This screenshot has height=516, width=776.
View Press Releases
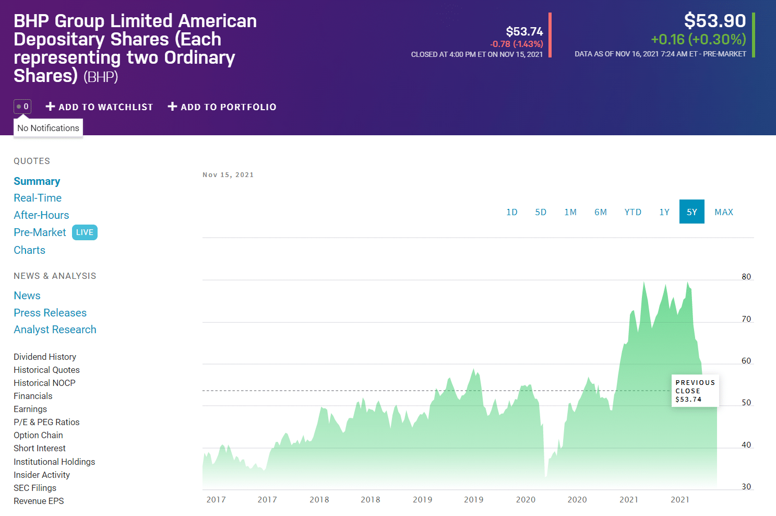point(50,313)
